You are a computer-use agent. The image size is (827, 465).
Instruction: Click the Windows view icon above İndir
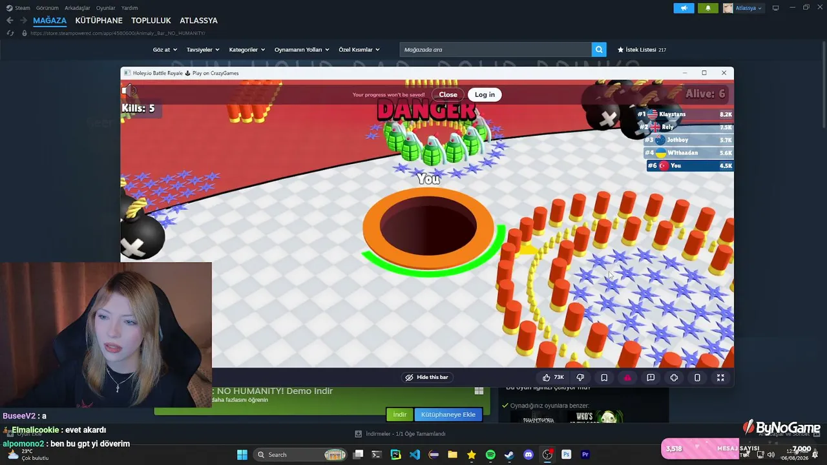coord(479,391)
